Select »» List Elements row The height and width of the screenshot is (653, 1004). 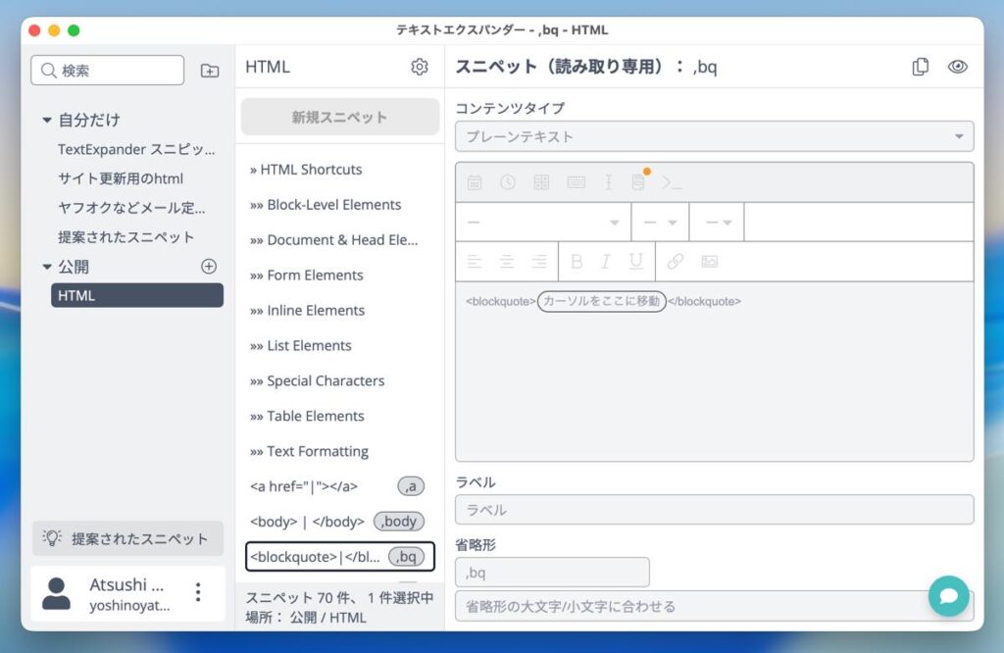(340, 345)
